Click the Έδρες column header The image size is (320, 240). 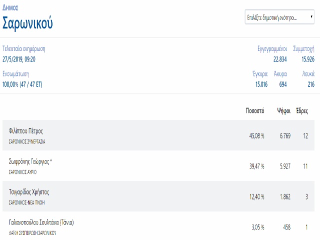click(x=302, y=110)
